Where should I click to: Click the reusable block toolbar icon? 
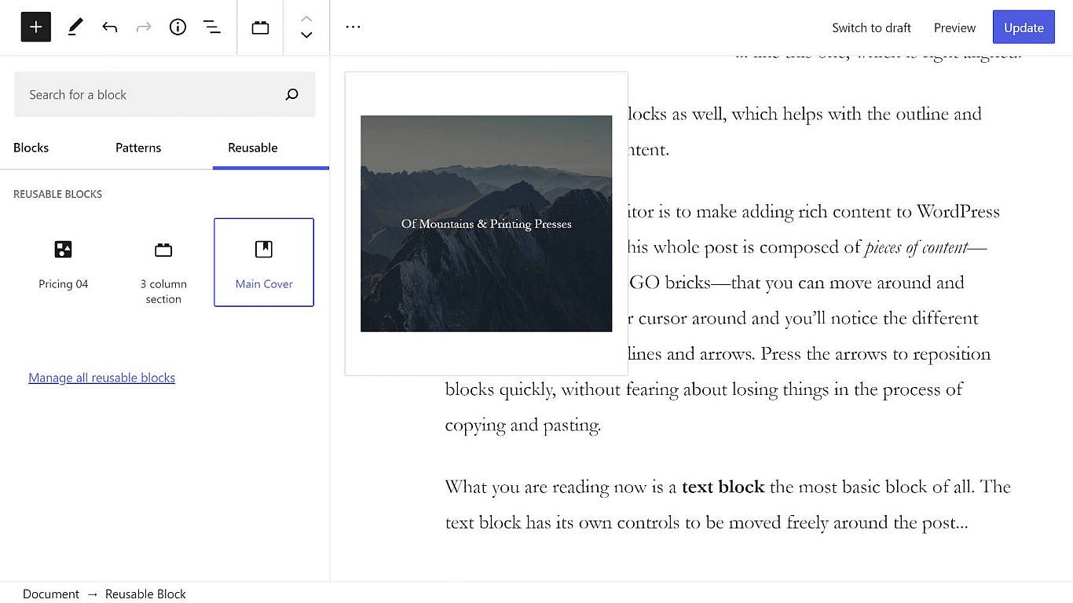(260, 27)
